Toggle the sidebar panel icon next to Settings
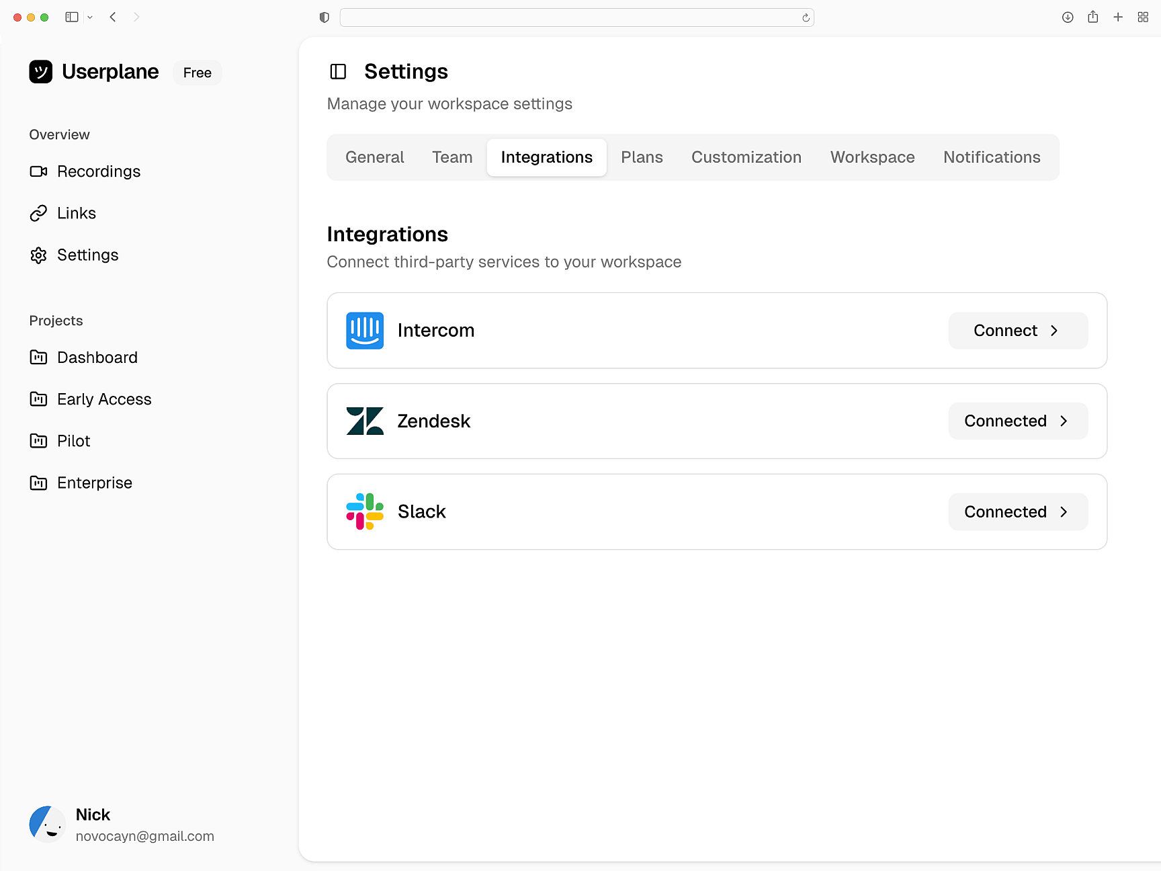This screenshot has width=1161, height=871. click(338, 71)
